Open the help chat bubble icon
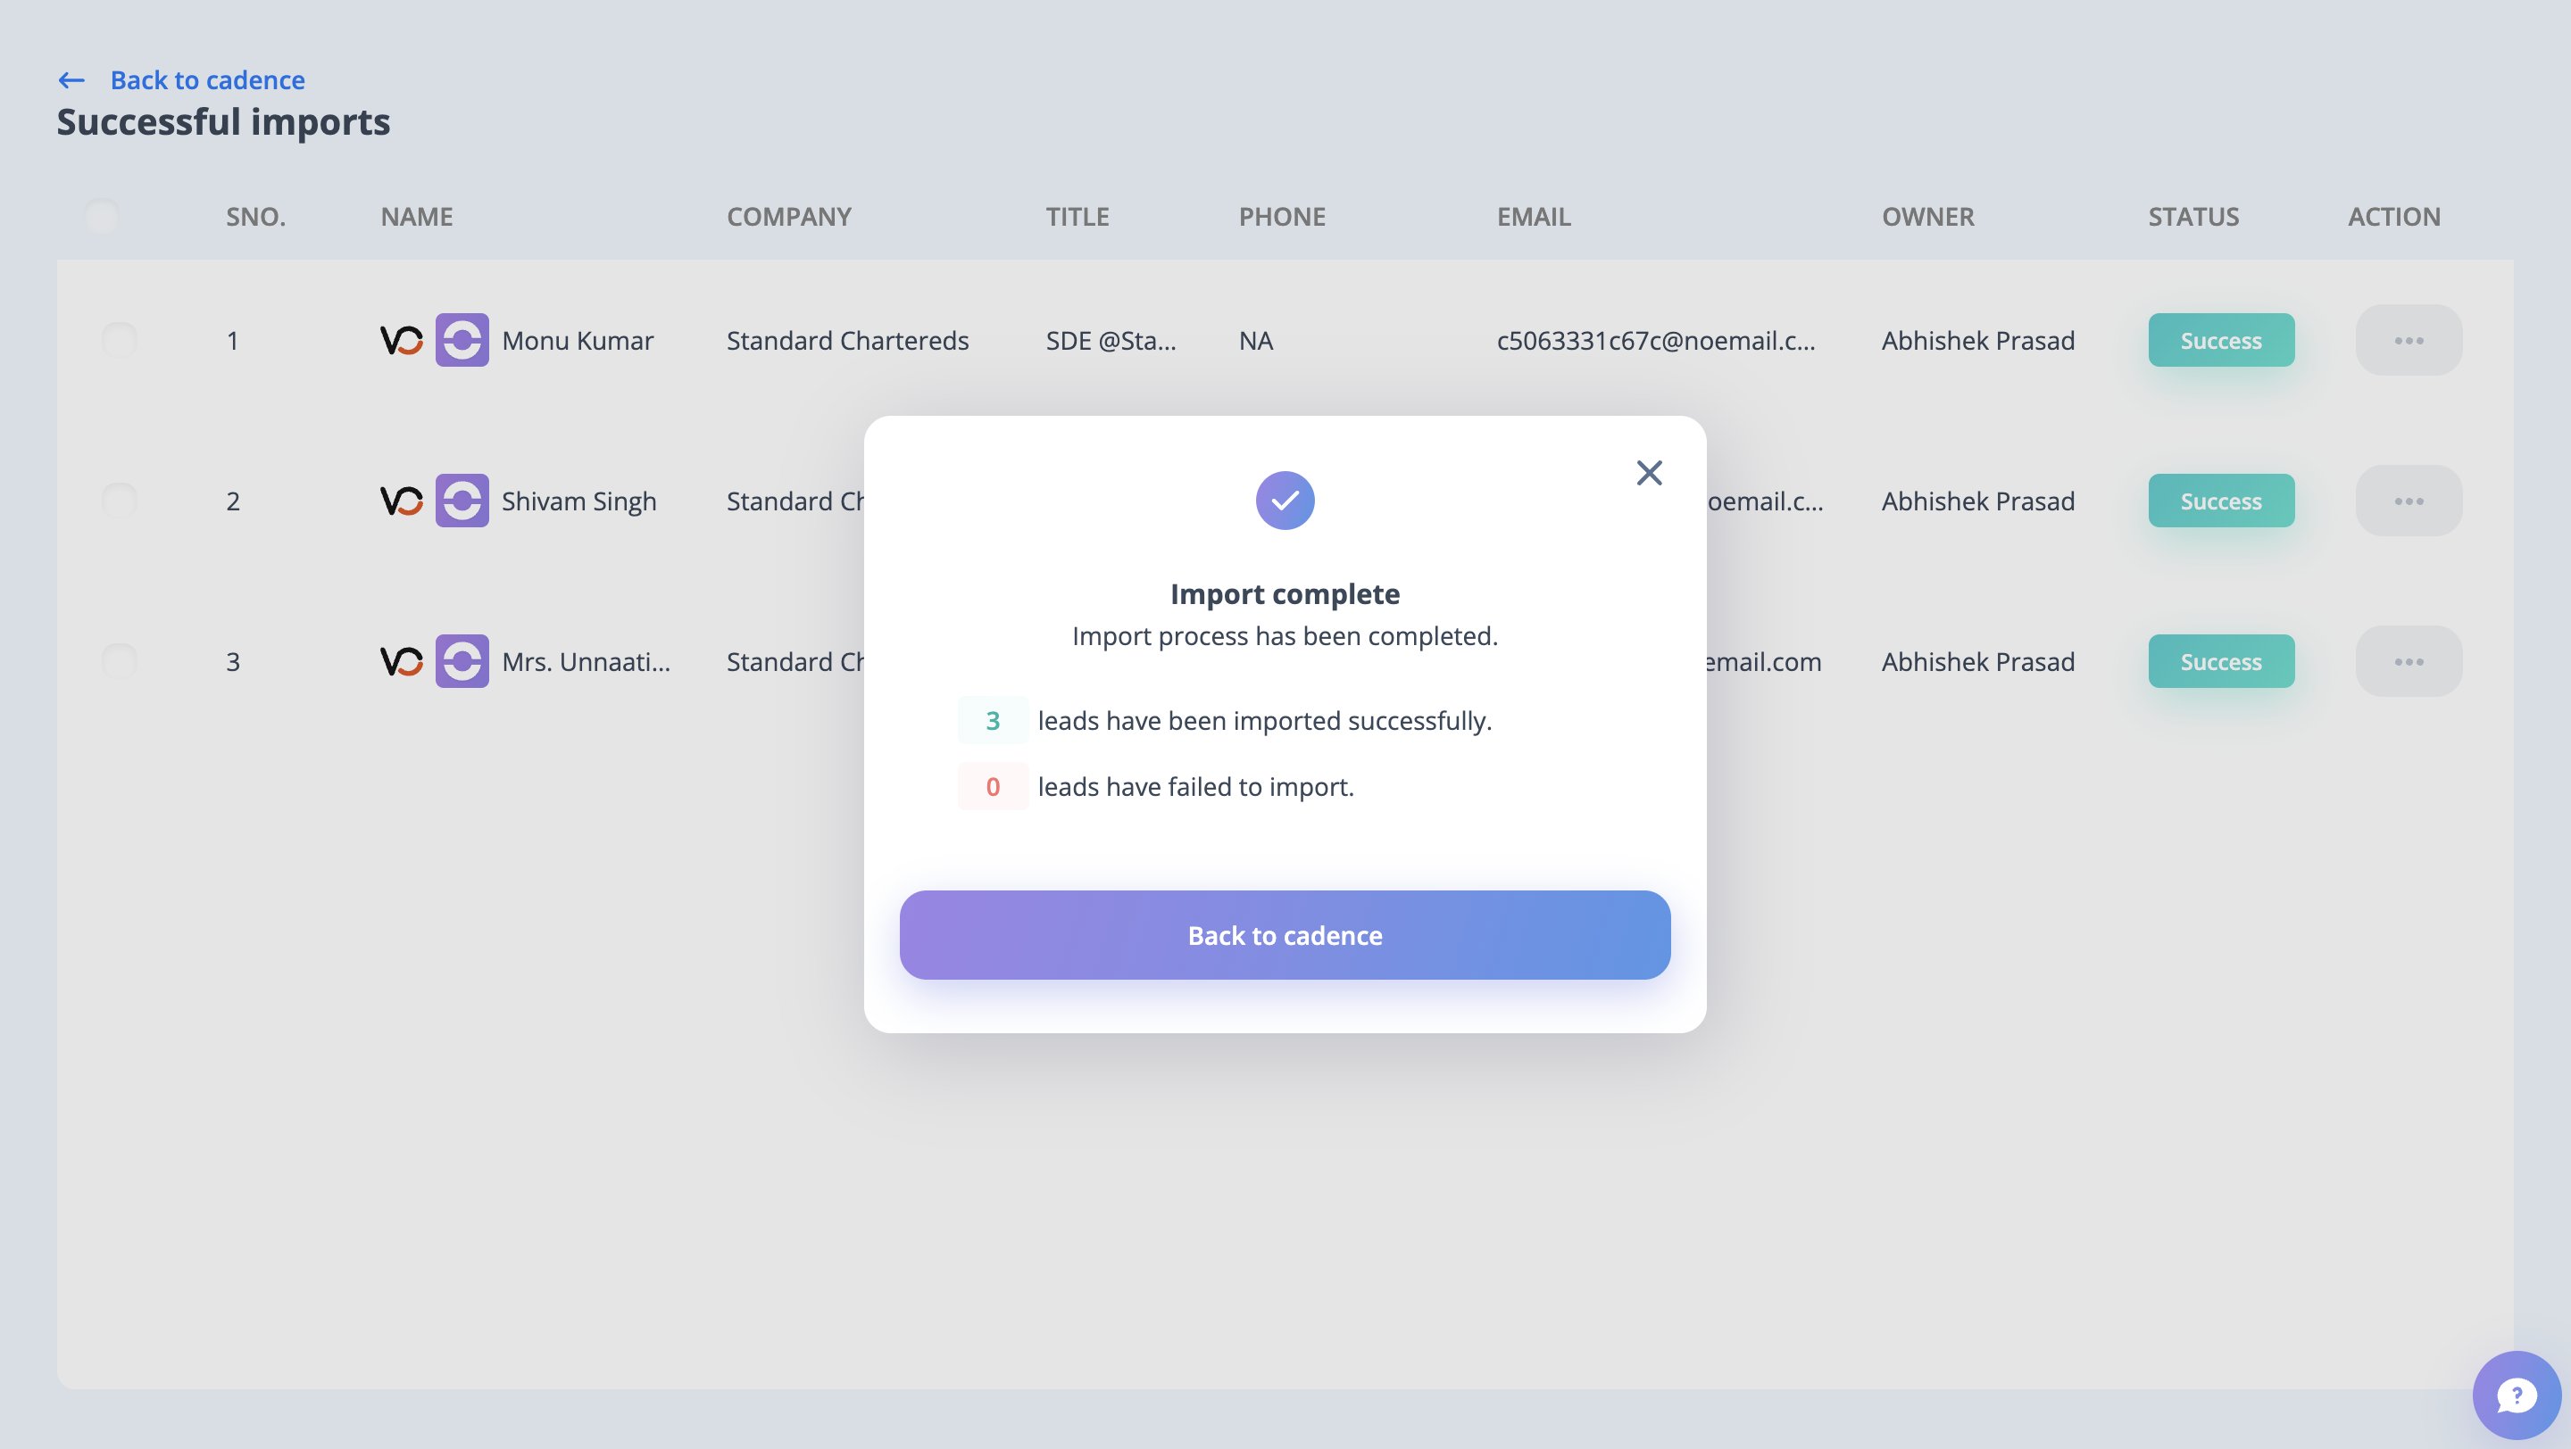This screenshot has height=1449, width=2571. pos(2515,1395)
